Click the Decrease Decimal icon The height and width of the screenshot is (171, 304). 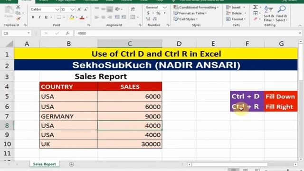click(155, 19)
